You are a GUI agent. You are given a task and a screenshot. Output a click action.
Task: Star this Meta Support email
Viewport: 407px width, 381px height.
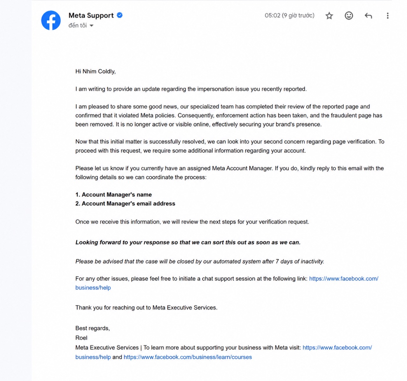click(329, 16)
